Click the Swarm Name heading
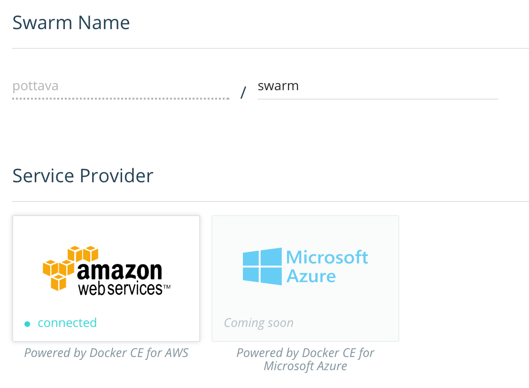This screenshot has height=388, width=529. [x=71, y=23]
